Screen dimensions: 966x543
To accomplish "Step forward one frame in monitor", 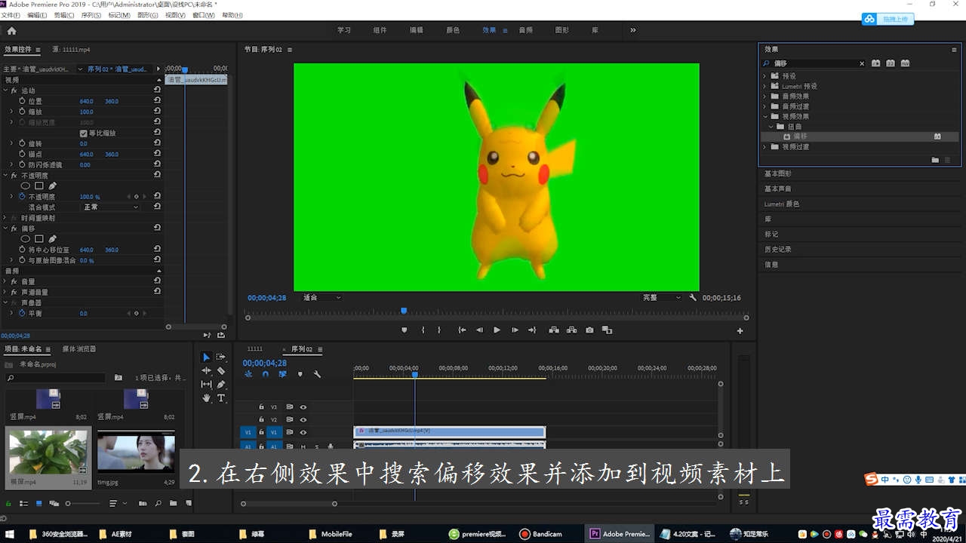I will tap(515, 330).
